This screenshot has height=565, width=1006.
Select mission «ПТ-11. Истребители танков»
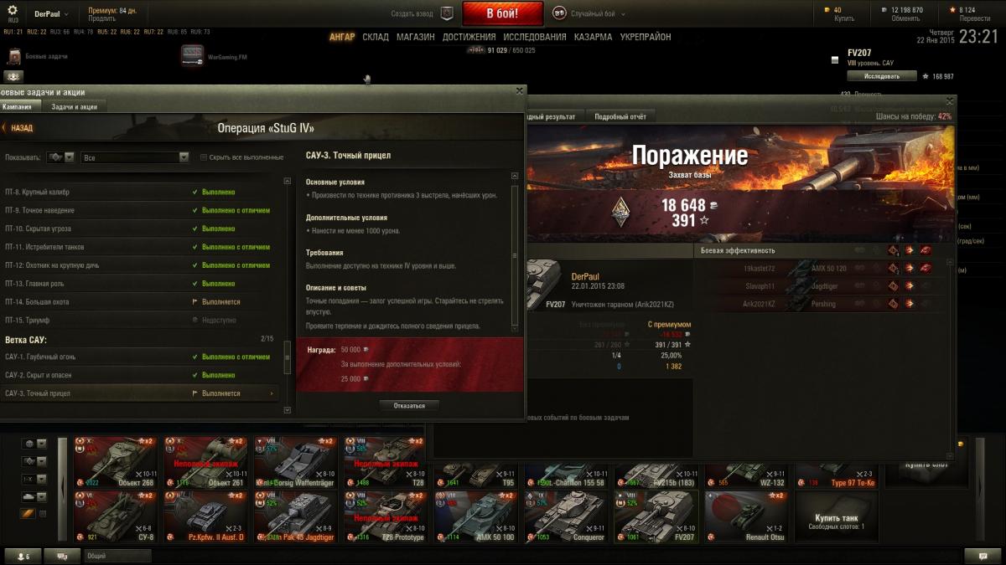[139, 247]
